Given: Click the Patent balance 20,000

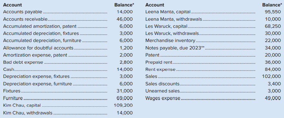Looking at the screenshot, I should (273, 55).
